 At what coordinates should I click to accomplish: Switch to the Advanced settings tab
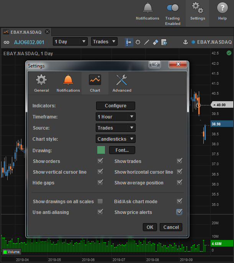pos(122,84)
